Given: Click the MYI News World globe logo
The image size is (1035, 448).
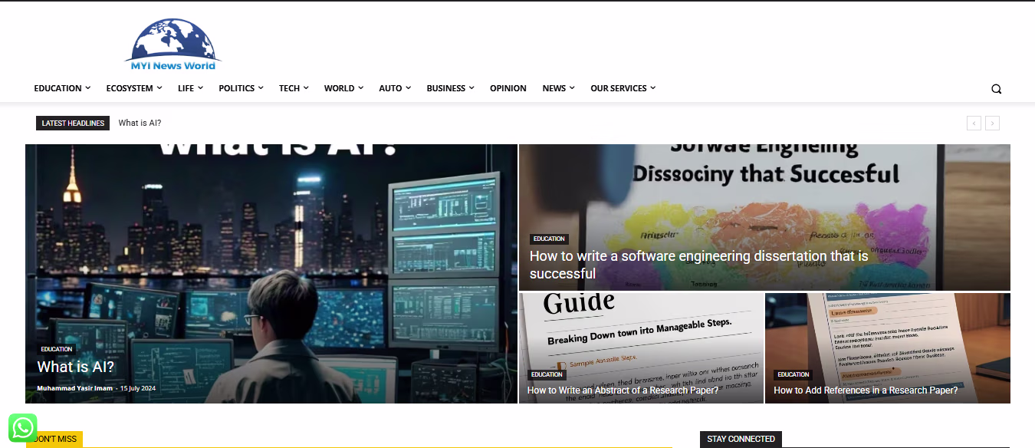Looking at the screenshot, I should click(172, 44).
